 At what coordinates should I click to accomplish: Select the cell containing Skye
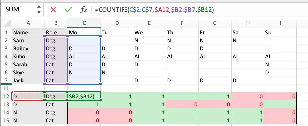(28, 72)
